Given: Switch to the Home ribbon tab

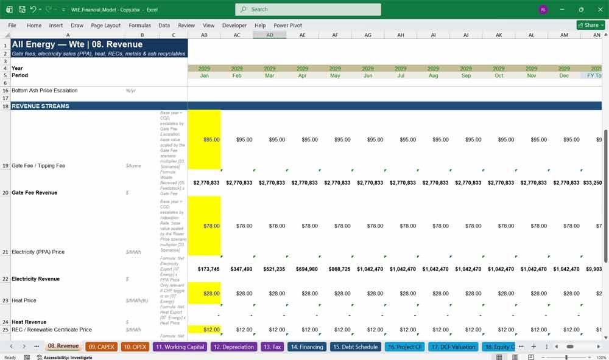Looking at the screenshot, I should coord(34,25).
